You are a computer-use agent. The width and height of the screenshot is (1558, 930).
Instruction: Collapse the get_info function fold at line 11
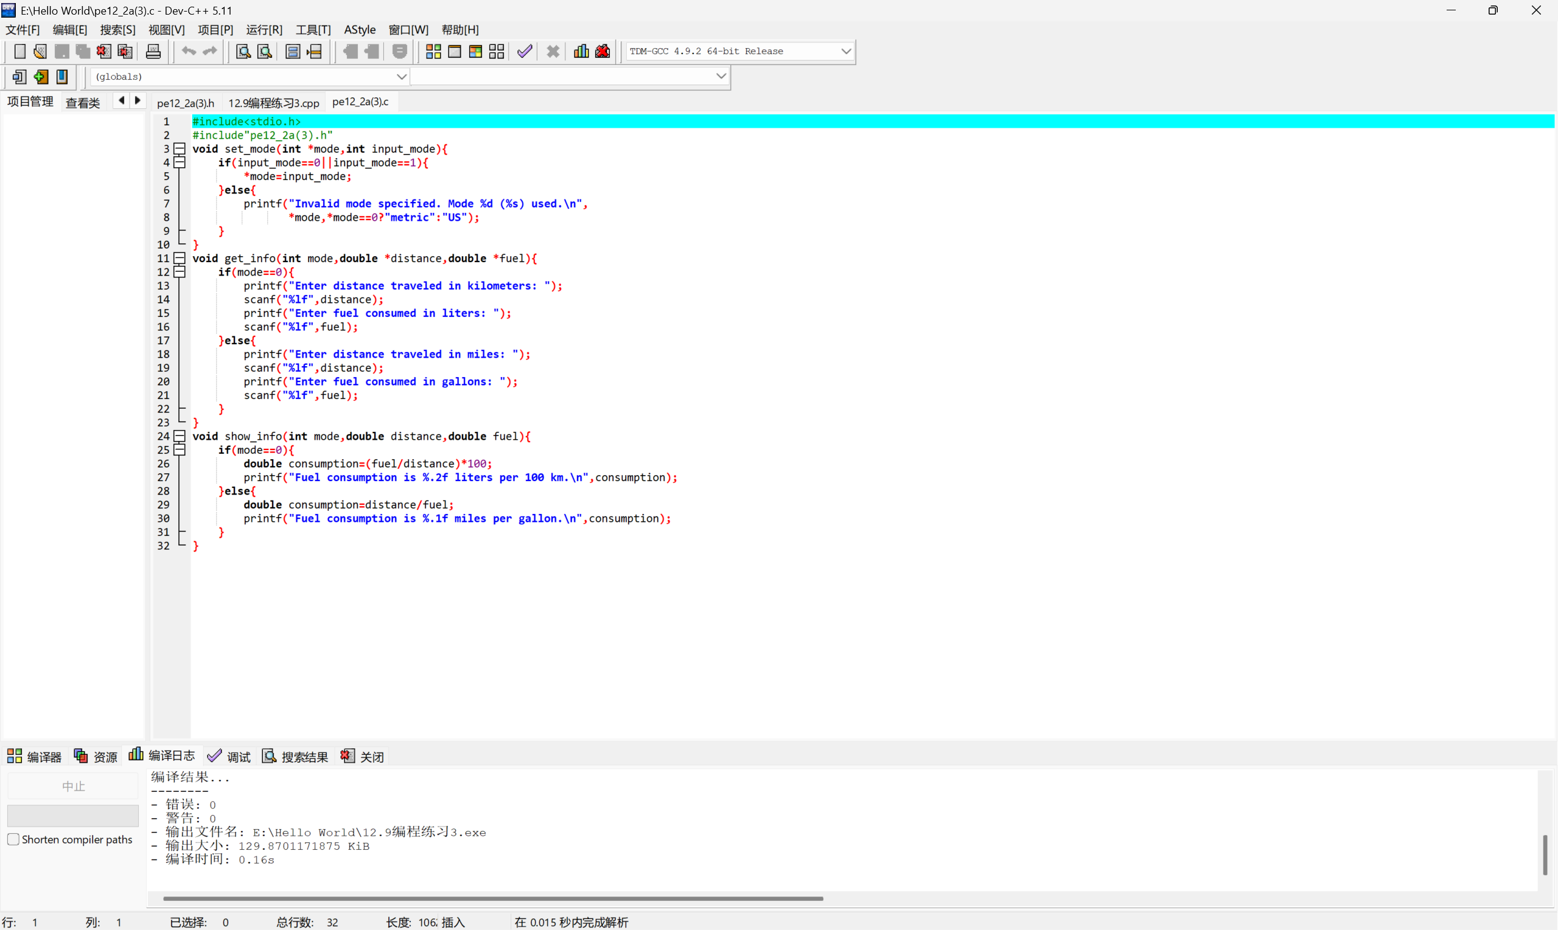coord(180,258)
